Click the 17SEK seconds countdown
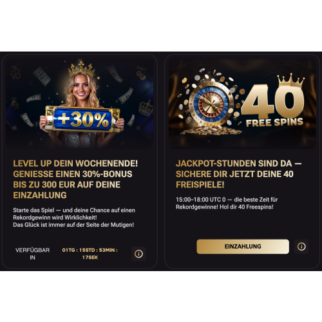 90,257
